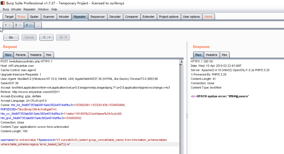The image size is (284, 154).
Task: Open the Intruder menu in menu bar
Action: [16, 10]
